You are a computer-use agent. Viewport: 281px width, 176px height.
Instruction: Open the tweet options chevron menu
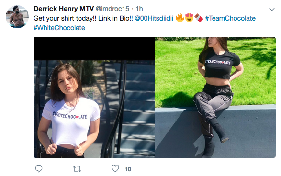pos(272,9)
